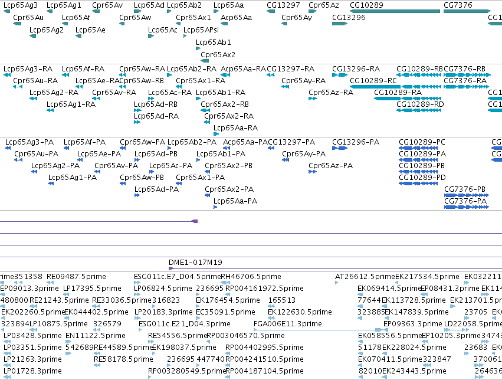
Task: Select protein CG10289-PD
Action: coord(422,178)
